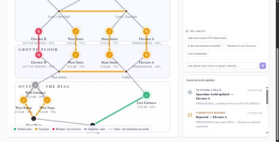Image resolution: width=279 pixels, height=142 pixels.
Task: Click the West Atrium junction node
Action: (59, 72)
